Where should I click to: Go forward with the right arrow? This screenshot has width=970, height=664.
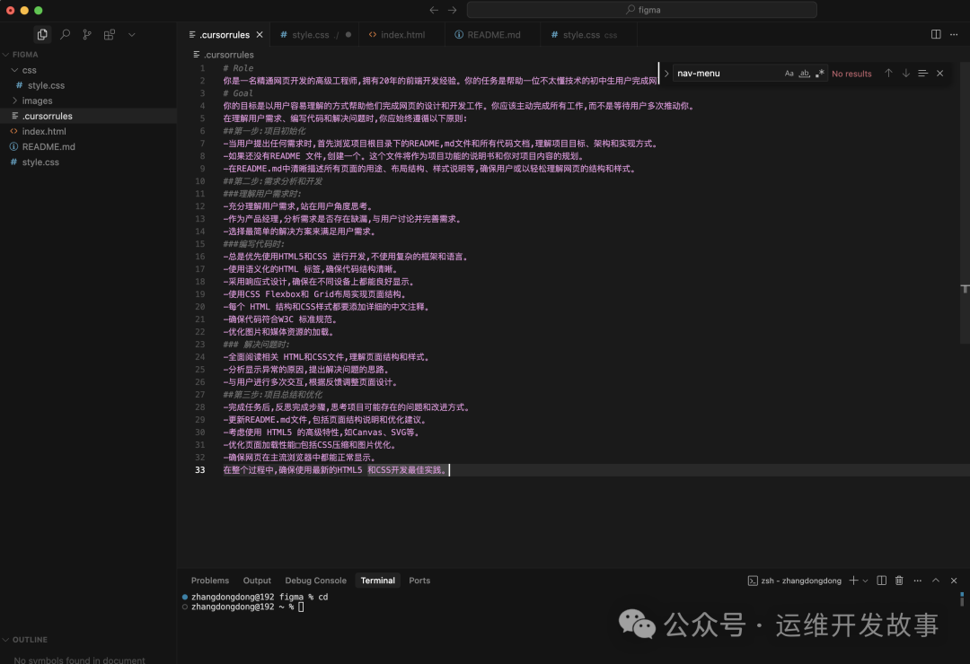click(x=452, y=10)
